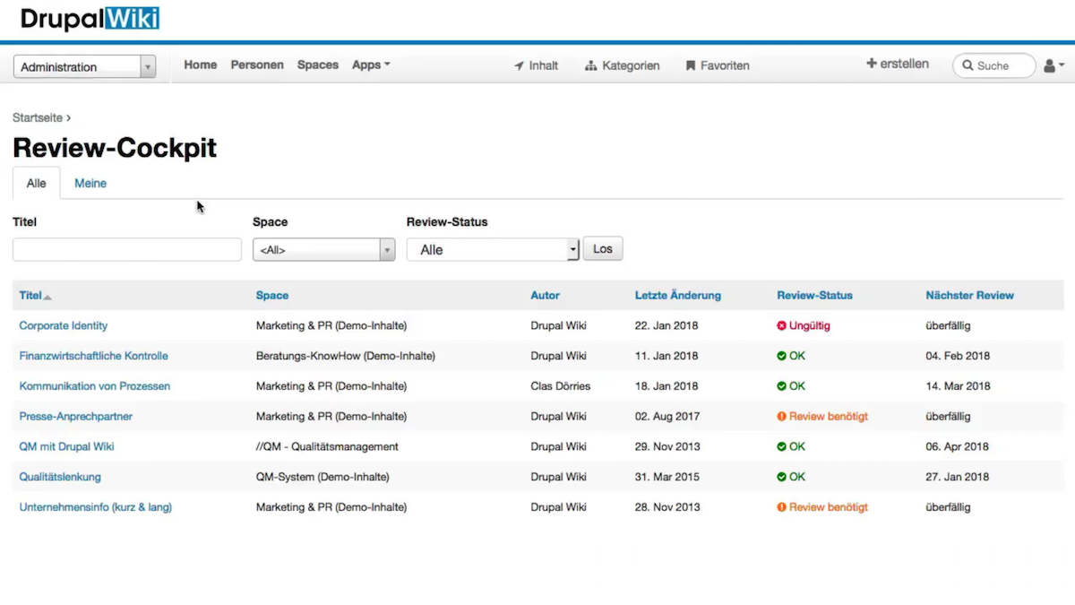The height and width of the screenshot is (605, 1075).
Task: Click the green OK icon for QM mit Drupal Wiki
Action: (x=781, y=446)
